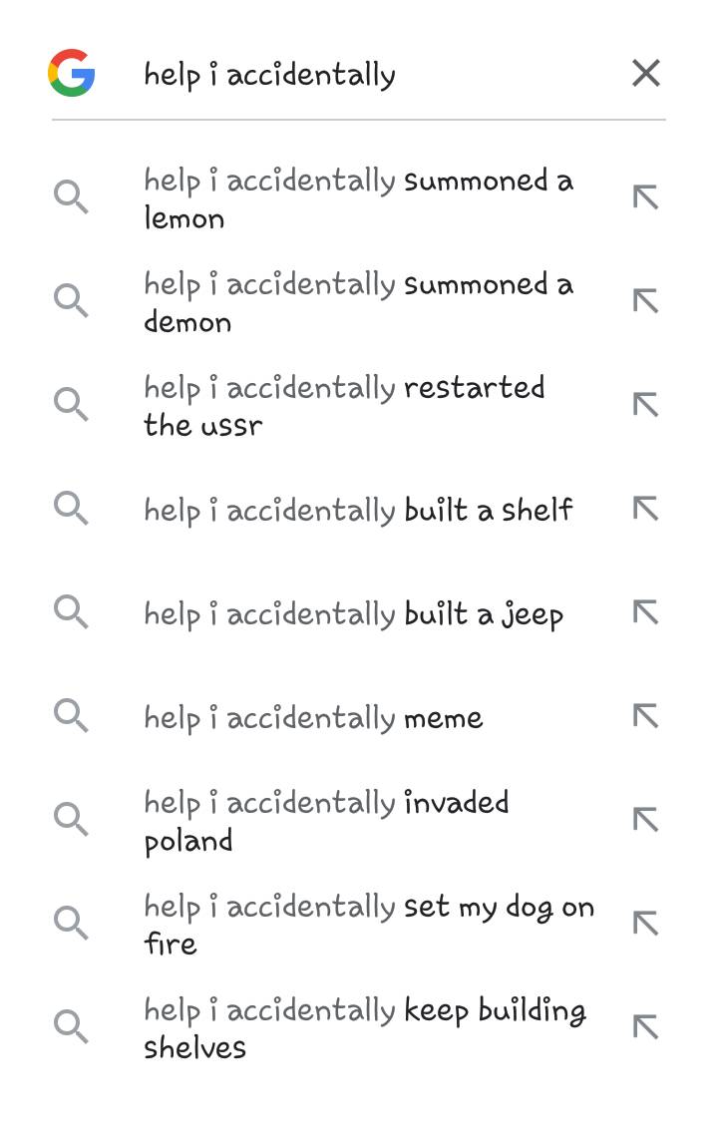The image size is (718, 1144).
Task: Fill search with 'summoned a demon' arrow
Action: click(x=646, y=300)
